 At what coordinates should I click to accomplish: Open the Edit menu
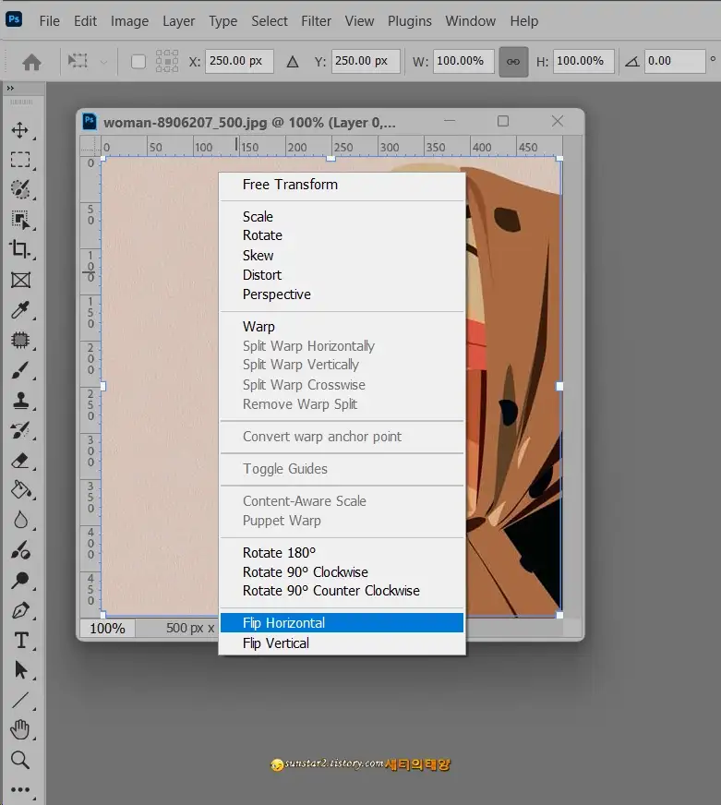pyautogui.click(x=85, y=21)
